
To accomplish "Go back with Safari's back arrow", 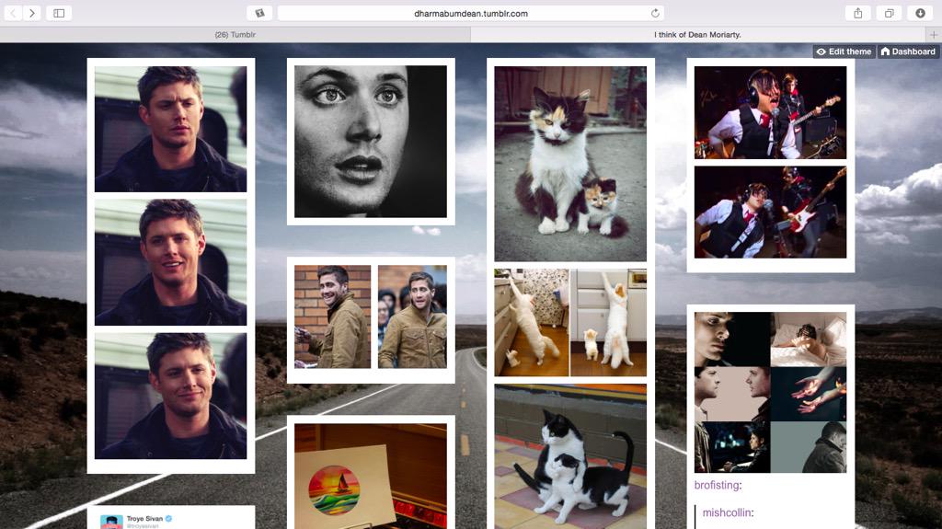I will pos(13,13).
